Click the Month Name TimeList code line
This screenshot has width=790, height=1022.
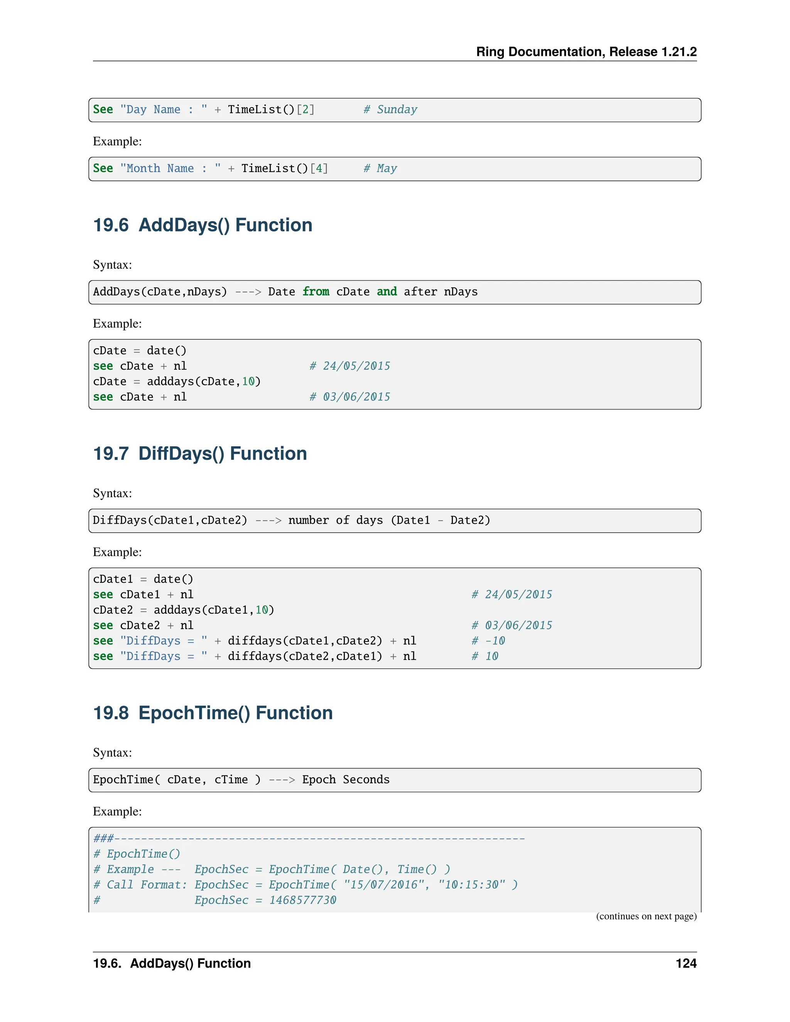pos(210,169)
